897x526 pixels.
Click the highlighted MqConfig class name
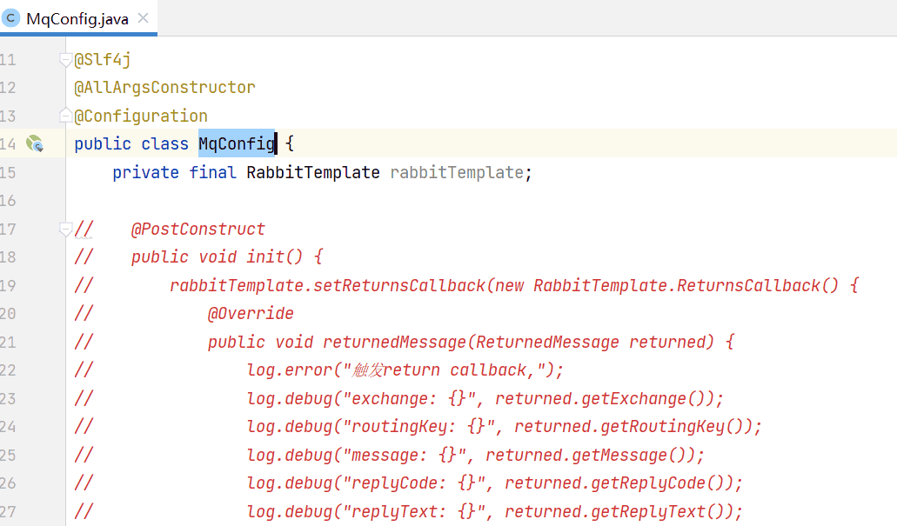click(x=237, y=143)
